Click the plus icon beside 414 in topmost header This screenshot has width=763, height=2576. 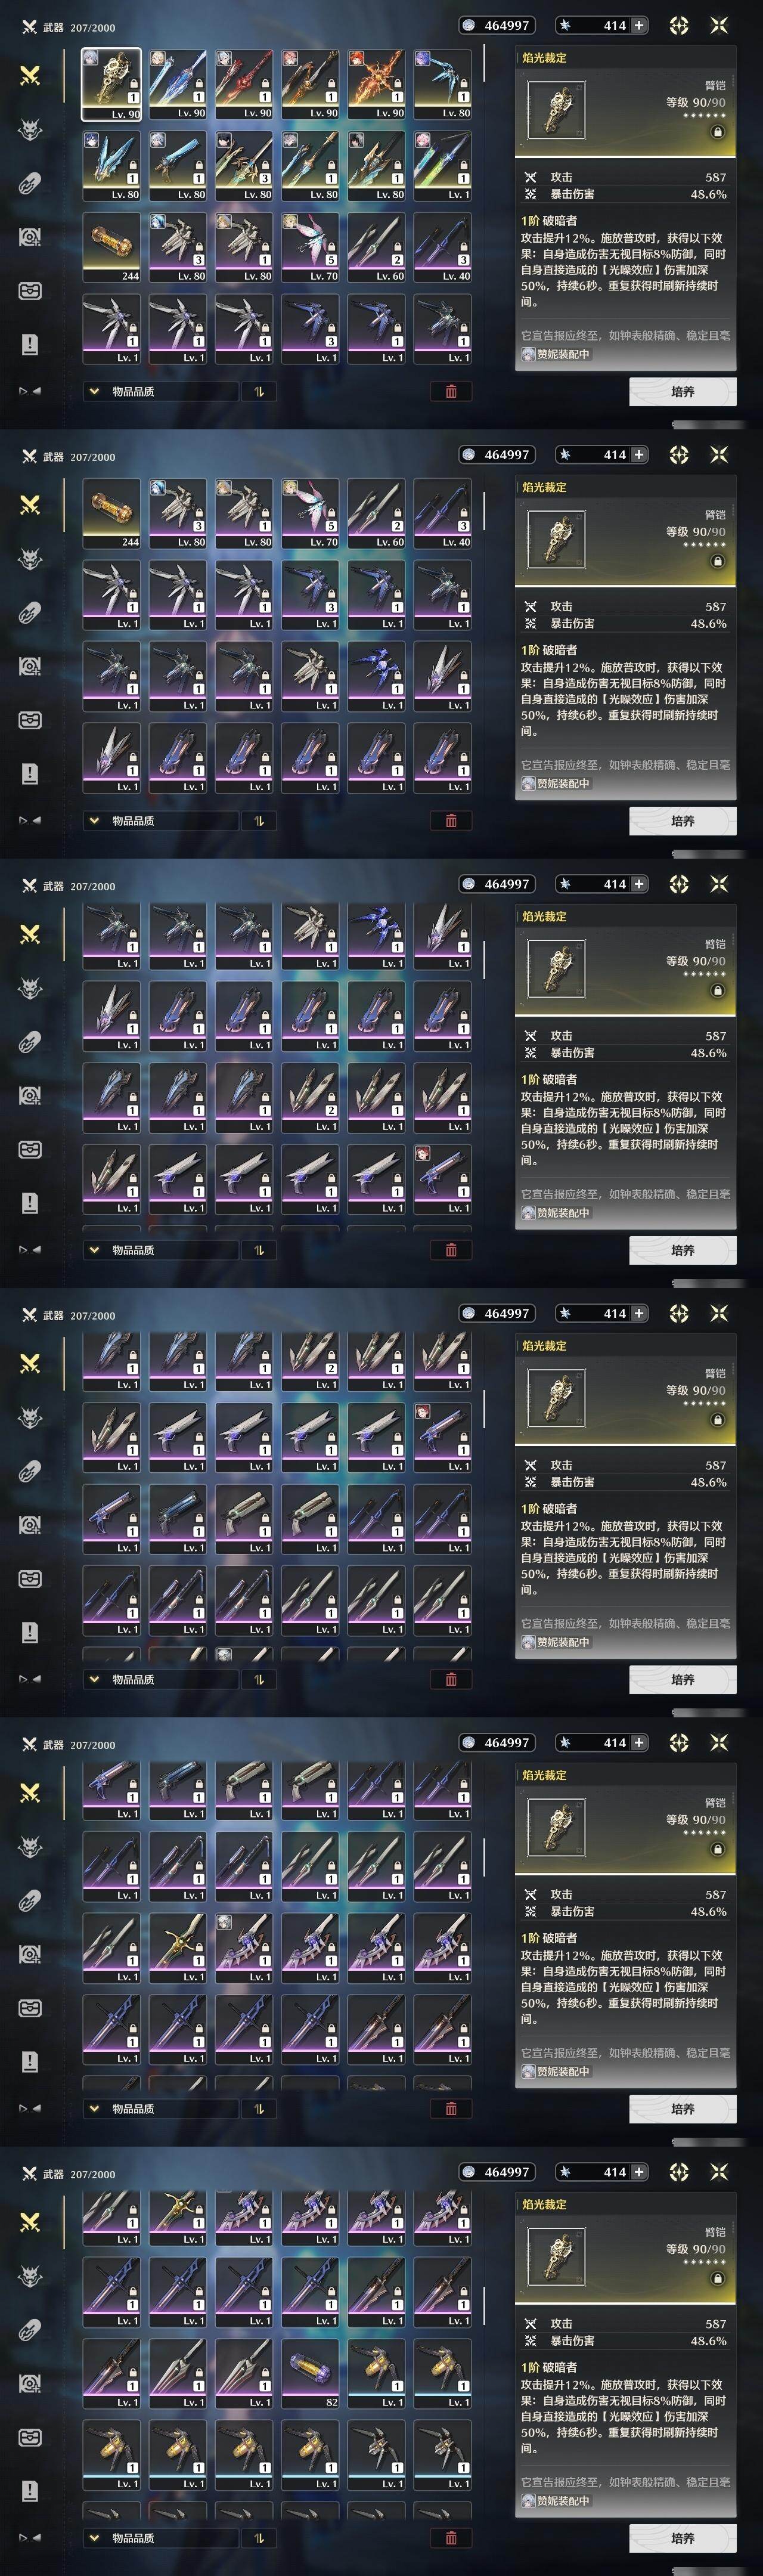(639, 25)
